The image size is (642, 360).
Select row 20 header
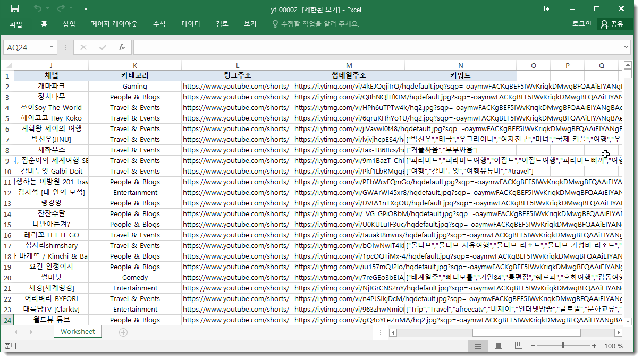coord(7,277)
